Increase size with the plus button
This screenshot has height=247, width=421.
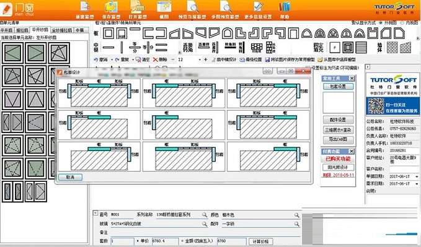(206, 59)
